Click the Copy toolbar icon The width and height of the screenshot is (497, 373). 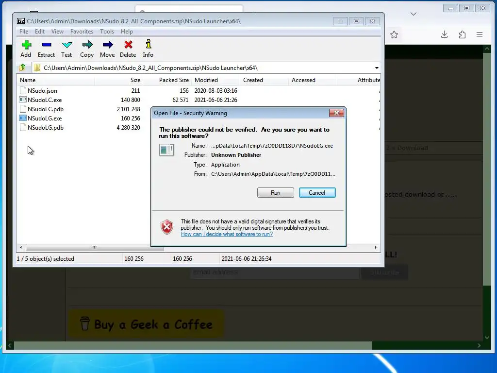click(87, 45)
